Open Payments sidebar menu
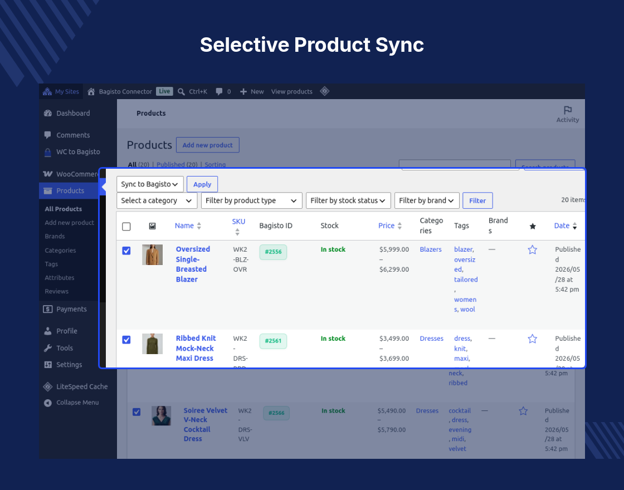624x490 pixels. [65, 309]
